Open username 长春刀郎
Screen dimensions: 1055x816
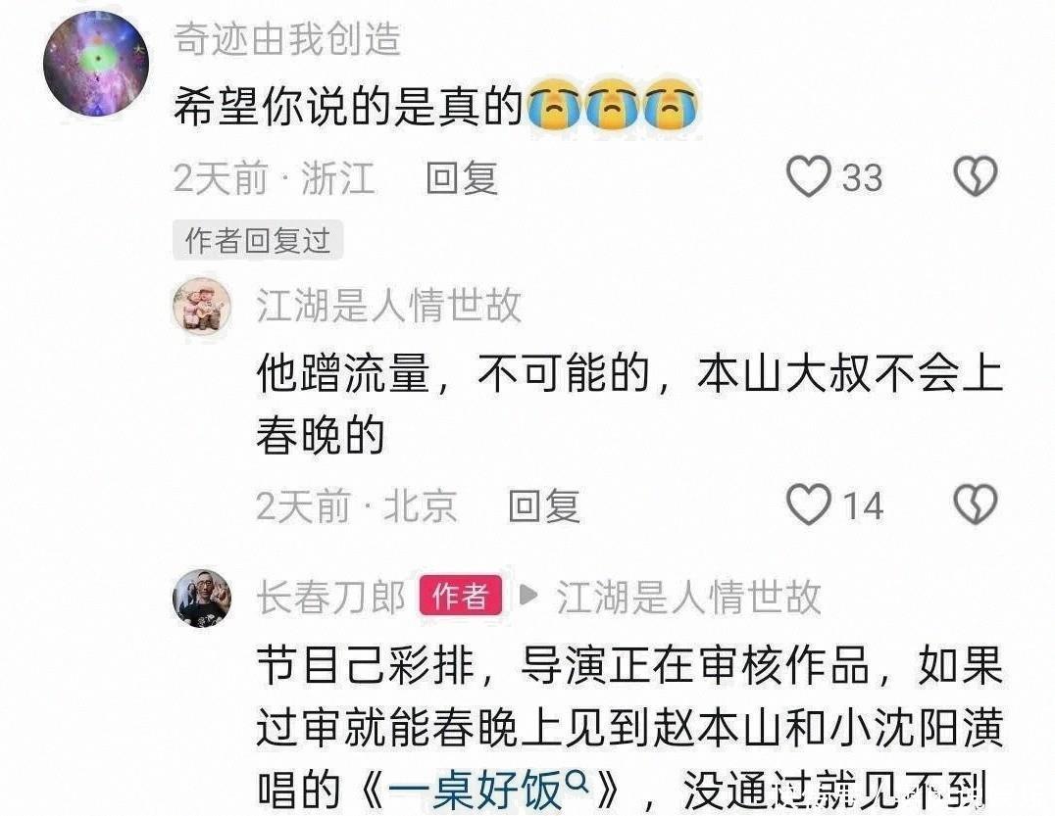tap(330, 597)
